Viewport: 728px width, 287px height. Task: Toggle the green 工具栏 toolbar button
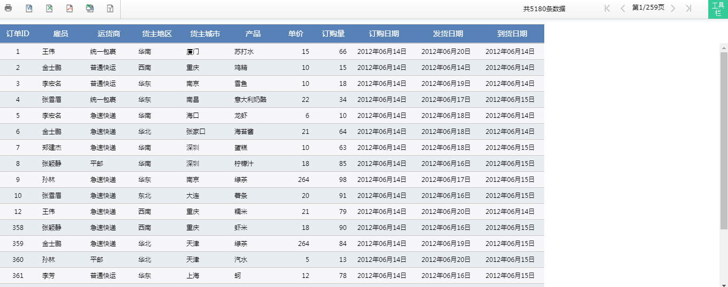[718, 9]
